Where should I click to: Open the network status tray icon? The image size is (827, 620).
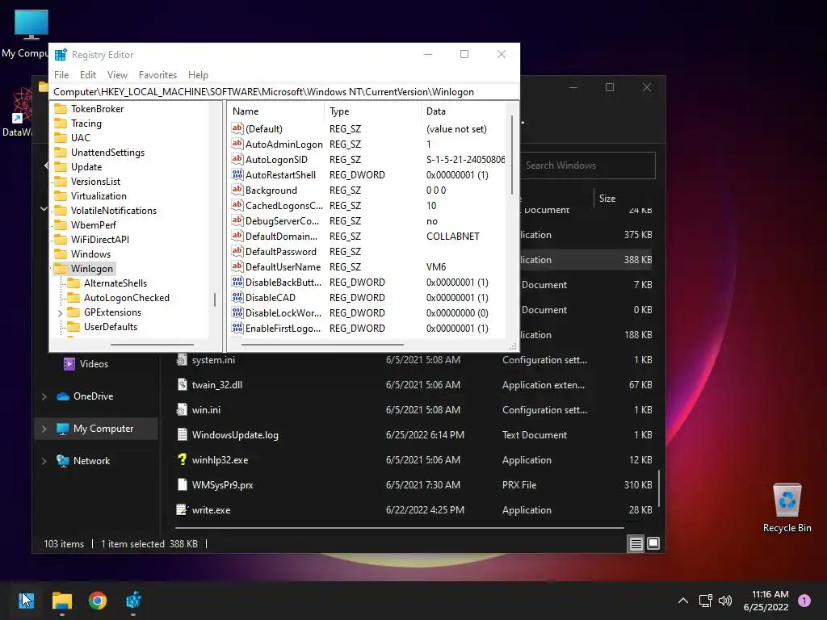pyautogui.click(x=705, y=600)
